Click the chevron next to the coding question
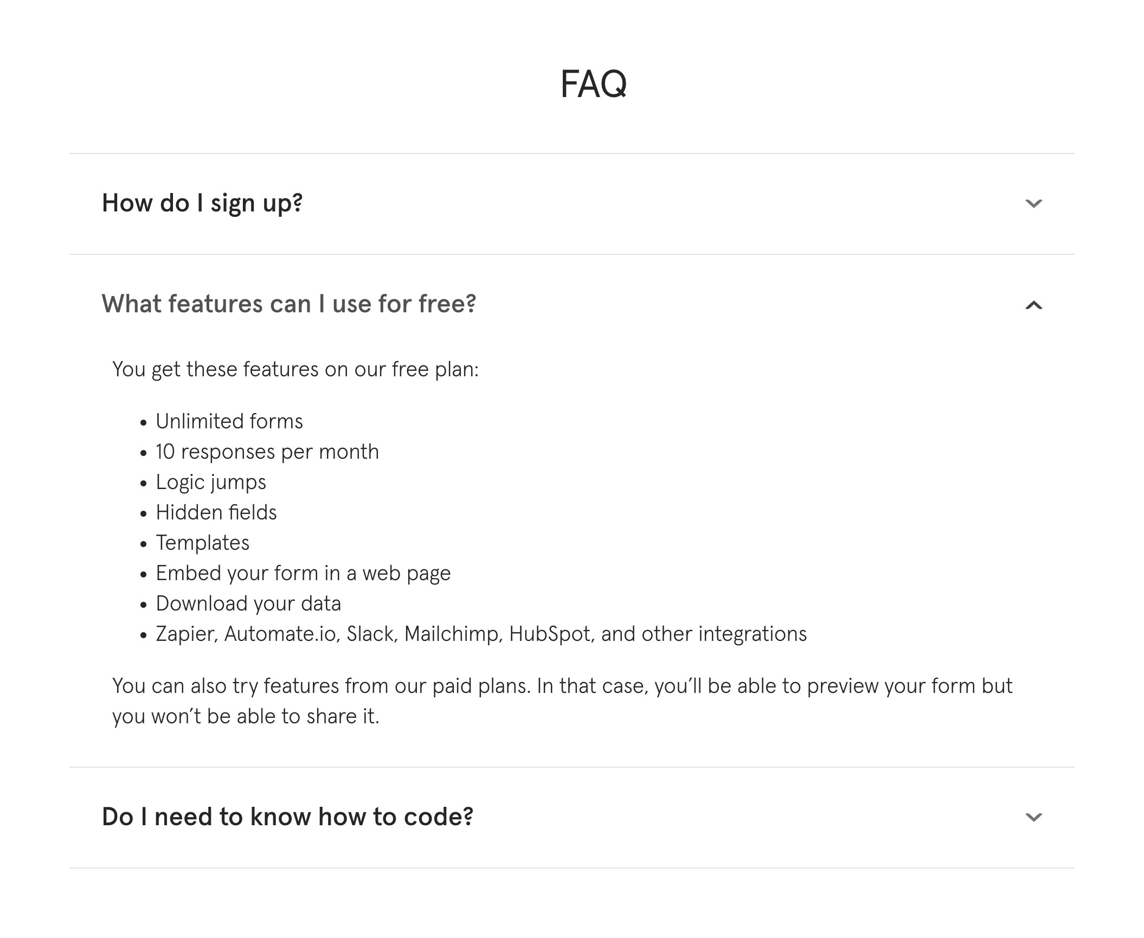 click(x=1034, y=817)
